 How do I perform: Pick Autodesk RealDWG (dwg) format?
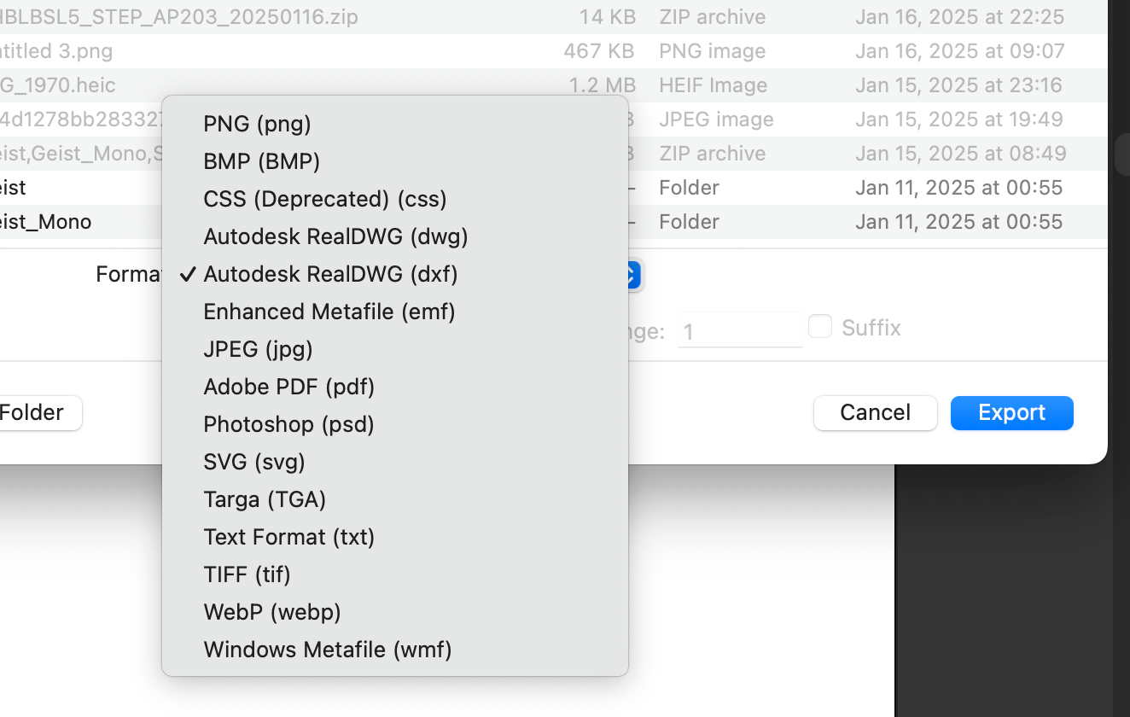[x=335, y=236]
